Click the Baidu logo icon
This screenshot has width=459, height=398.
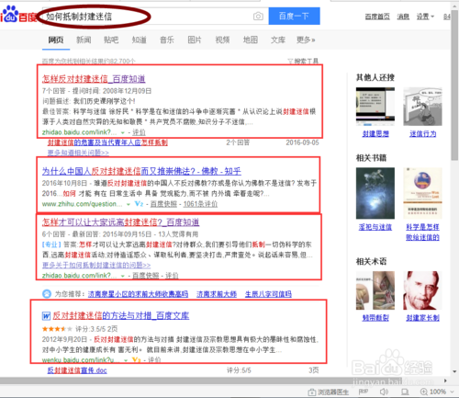(x=18, y=15)
